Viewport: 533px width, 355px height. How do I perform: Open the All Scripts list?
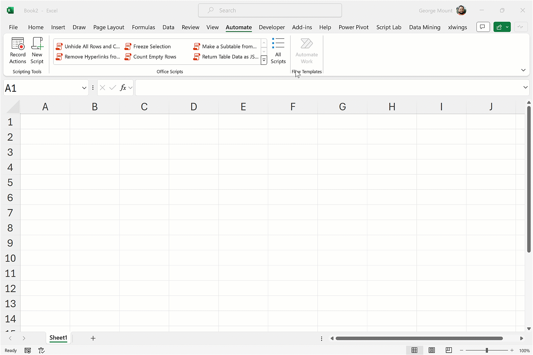278,50
